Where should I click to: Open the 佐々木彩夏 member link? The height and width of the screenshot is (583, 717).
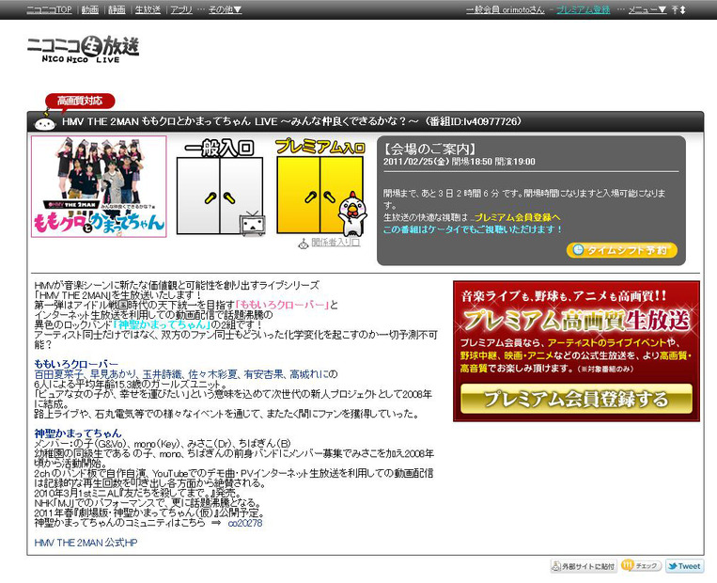point(212,374)
